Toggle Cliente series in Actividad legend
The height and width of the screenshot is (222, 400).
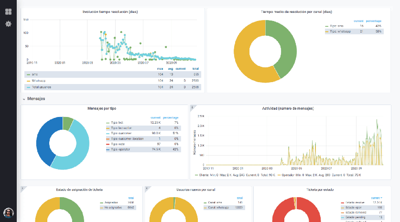203,175
